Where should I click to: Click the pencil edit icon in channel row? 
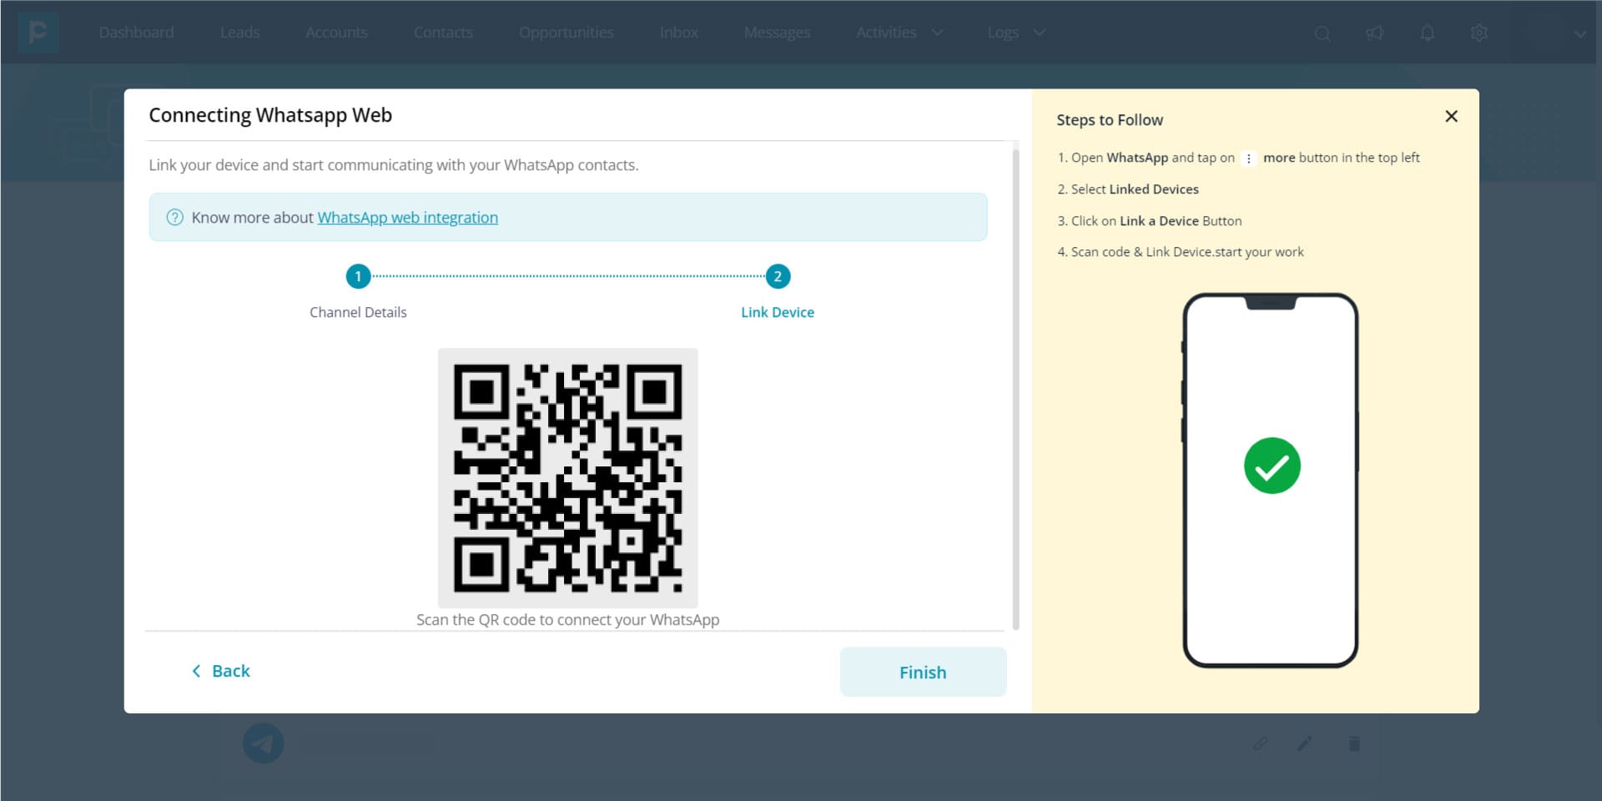click(1305, 743)
